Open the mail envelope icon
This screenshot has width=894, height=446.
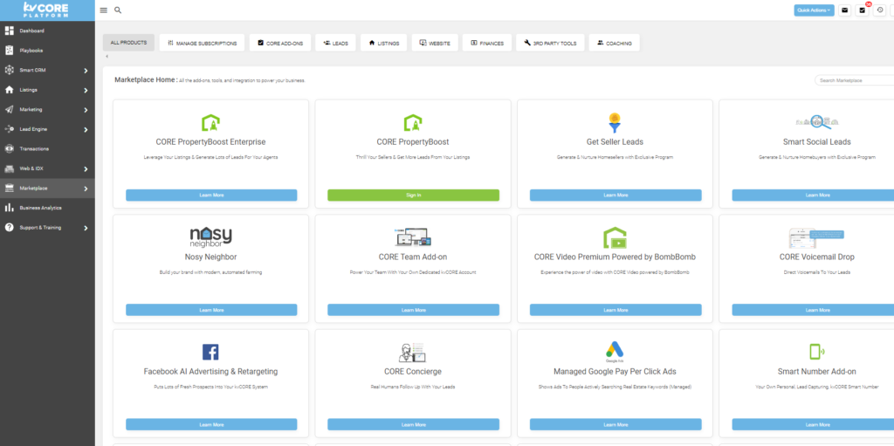844,10
